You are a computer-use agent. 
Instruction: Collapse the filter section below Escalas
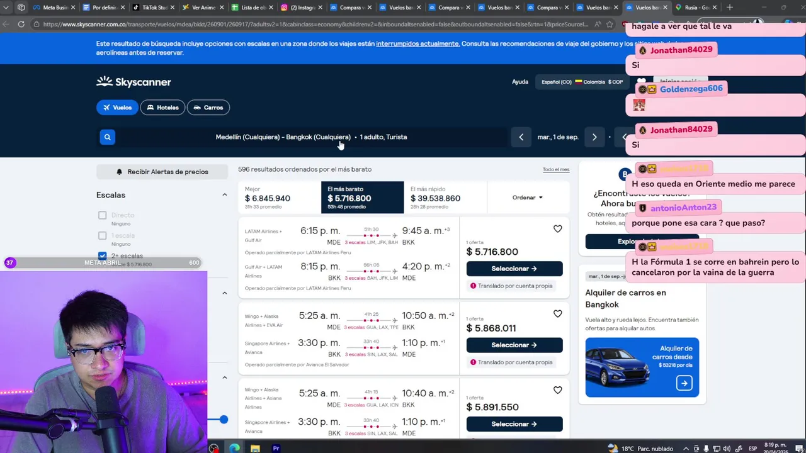point(224,293)
